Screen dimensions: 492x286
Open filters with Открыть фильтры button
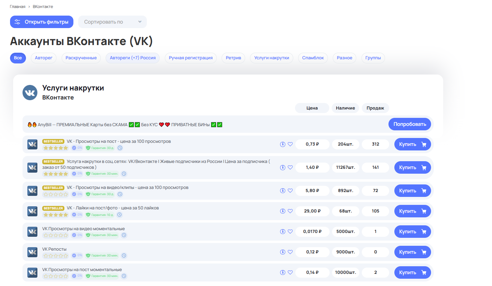point(42,22)
